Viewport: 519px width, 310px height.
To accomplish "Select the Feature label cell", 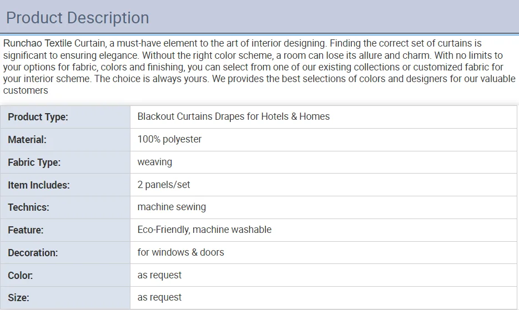I will pos(65,230).
